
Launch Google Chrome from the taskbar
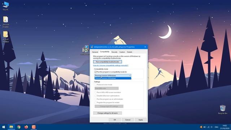click(19, 127)
